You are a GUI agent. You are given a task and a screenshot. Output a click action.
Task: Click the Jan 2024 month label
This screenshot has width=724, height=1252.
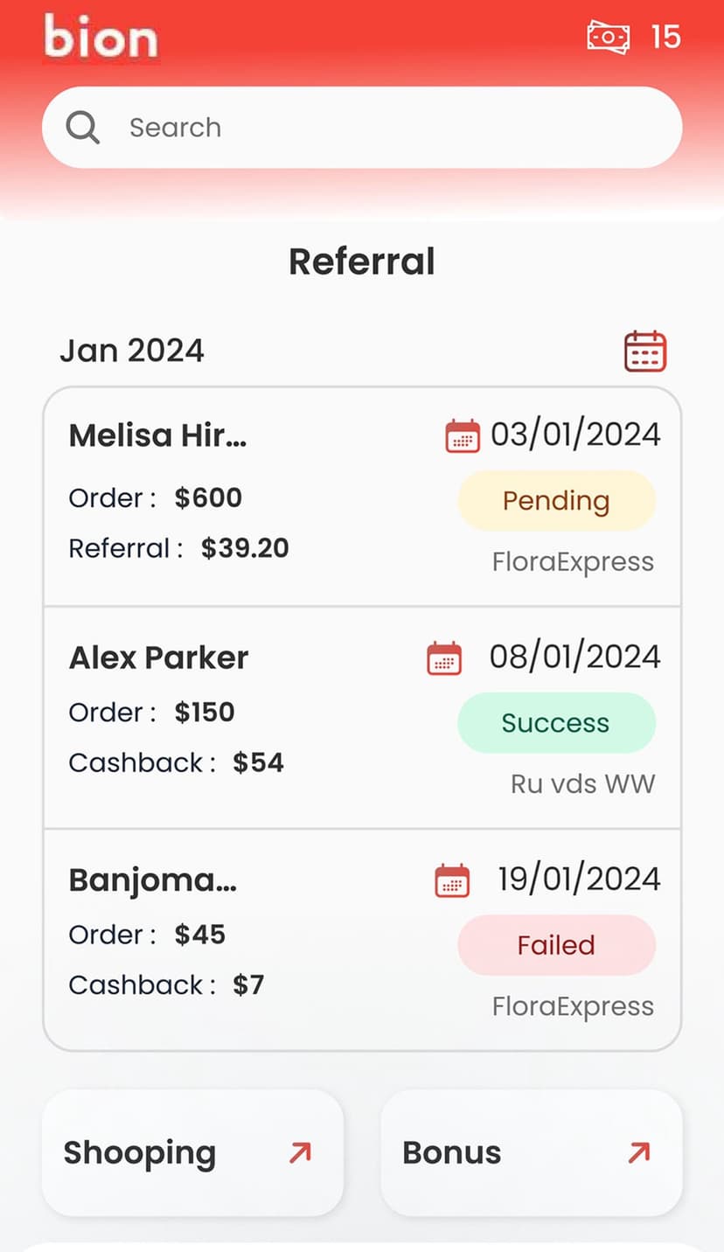point(132,351)
